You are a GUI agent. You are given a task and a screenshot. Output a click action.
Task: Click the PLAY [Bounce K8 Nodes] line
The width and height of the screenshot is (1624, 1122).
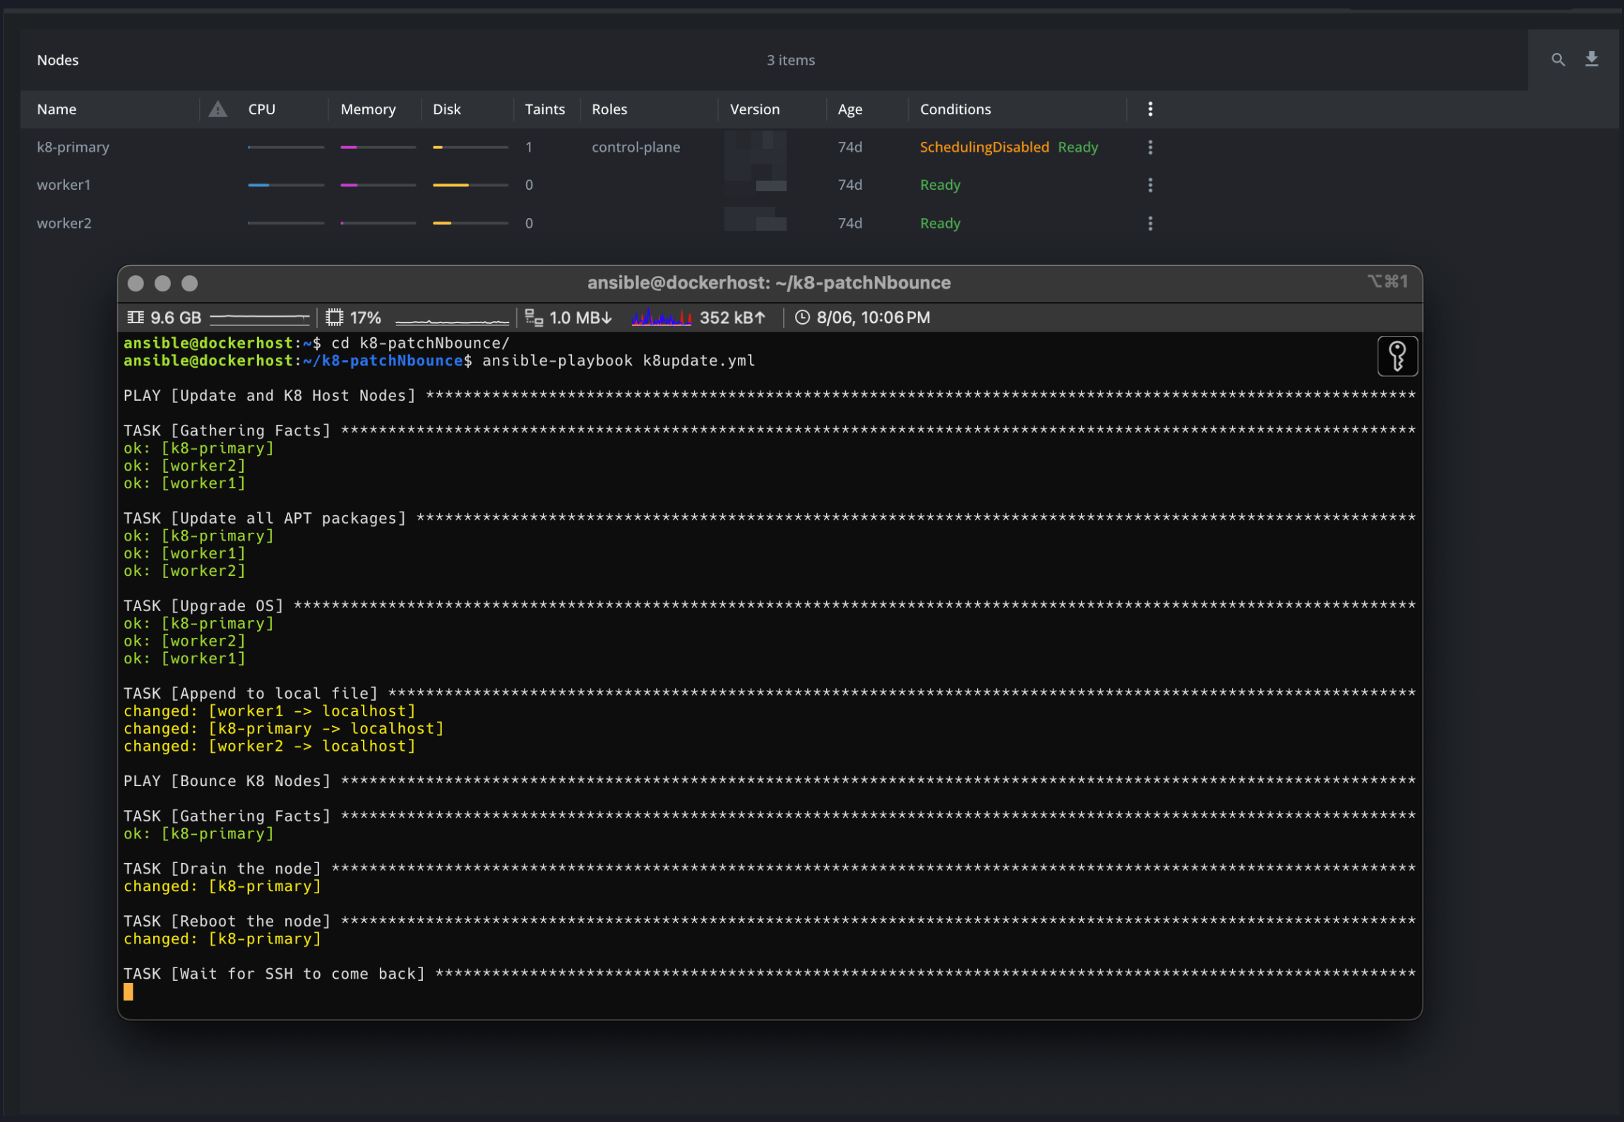pyautogui.click(x=769, y=781)
